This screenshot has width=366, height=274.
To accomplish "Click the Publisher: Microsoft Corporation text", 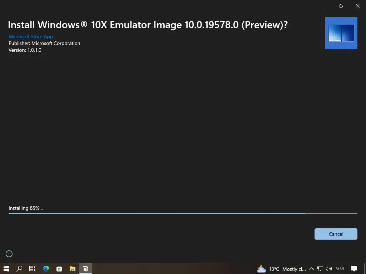I will pyautogui.click(x=44, y=43).
